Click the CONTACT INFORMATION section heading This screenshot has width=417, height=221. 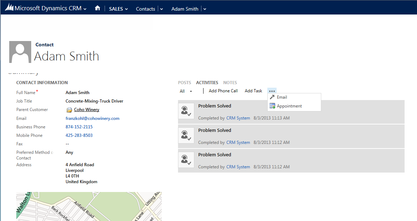42,83
